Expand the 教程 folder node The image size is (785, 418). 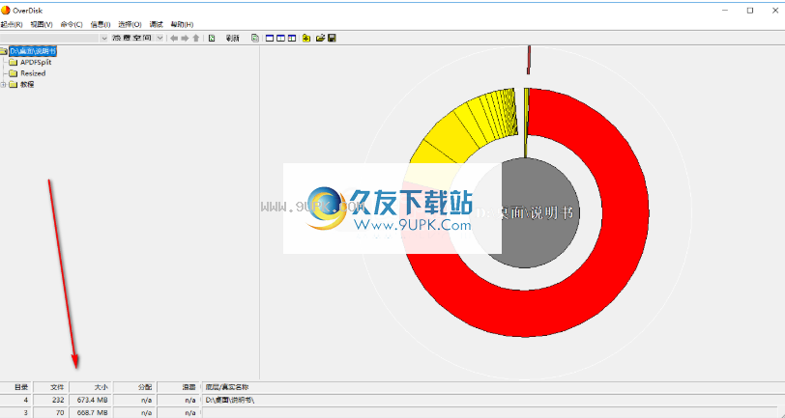[x=3, y=85]
